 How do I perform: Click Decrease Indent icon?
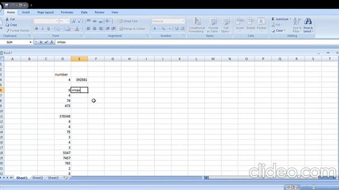tap(108, 28)
